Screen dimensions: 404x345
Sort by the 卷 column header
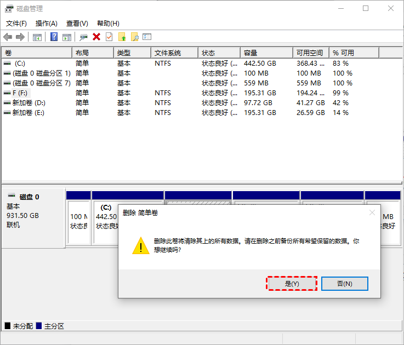tap(37, 53)
